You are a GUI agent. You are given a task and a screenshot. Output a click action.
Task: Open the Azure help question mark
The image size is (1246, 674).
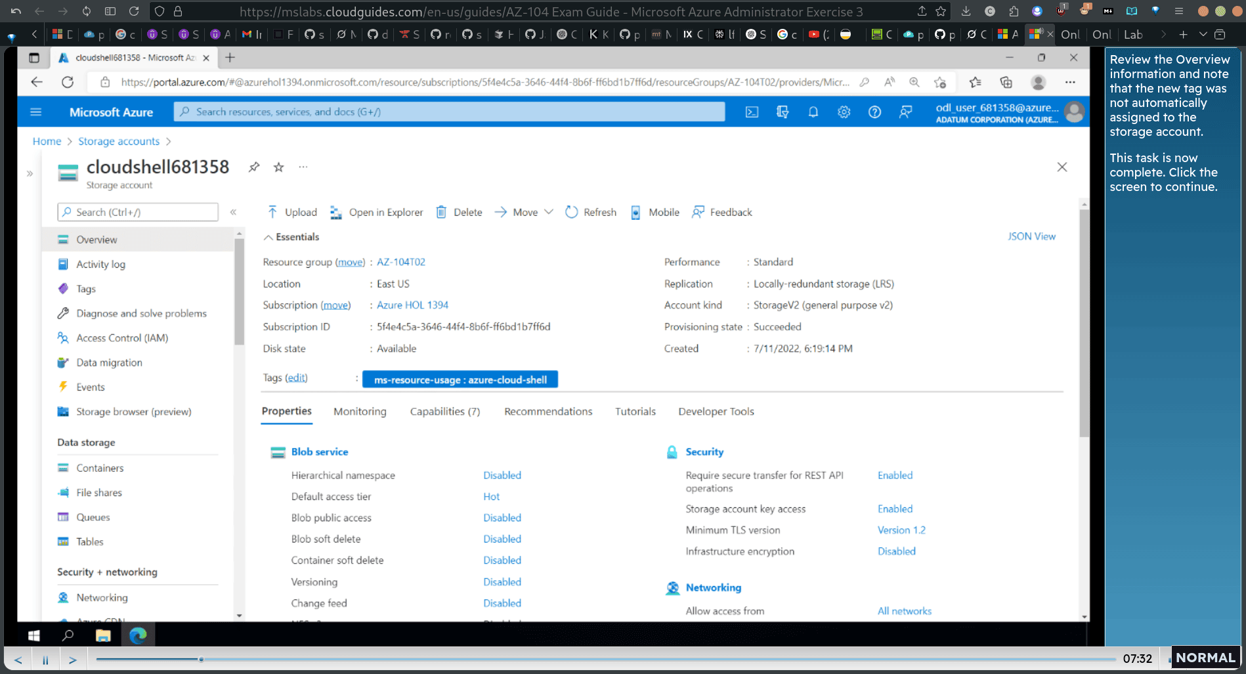(x=874, y=112)
